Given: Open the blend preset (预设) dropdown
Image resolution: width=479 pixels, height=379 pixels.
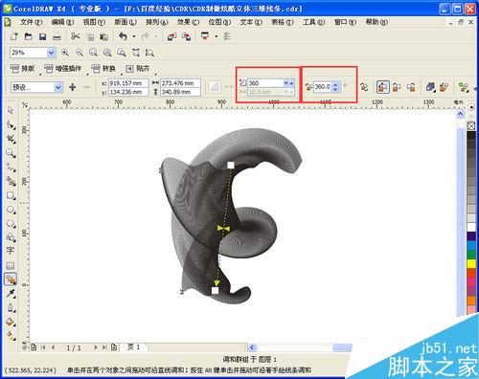Looking at the screenshot, I should 57,87.
